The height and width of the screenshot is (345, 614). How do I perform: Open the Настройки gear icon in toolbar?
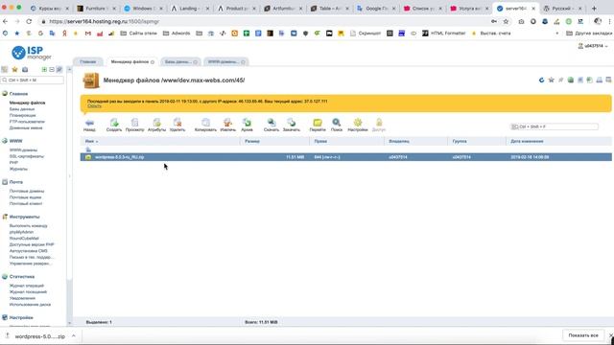(358, 125)
